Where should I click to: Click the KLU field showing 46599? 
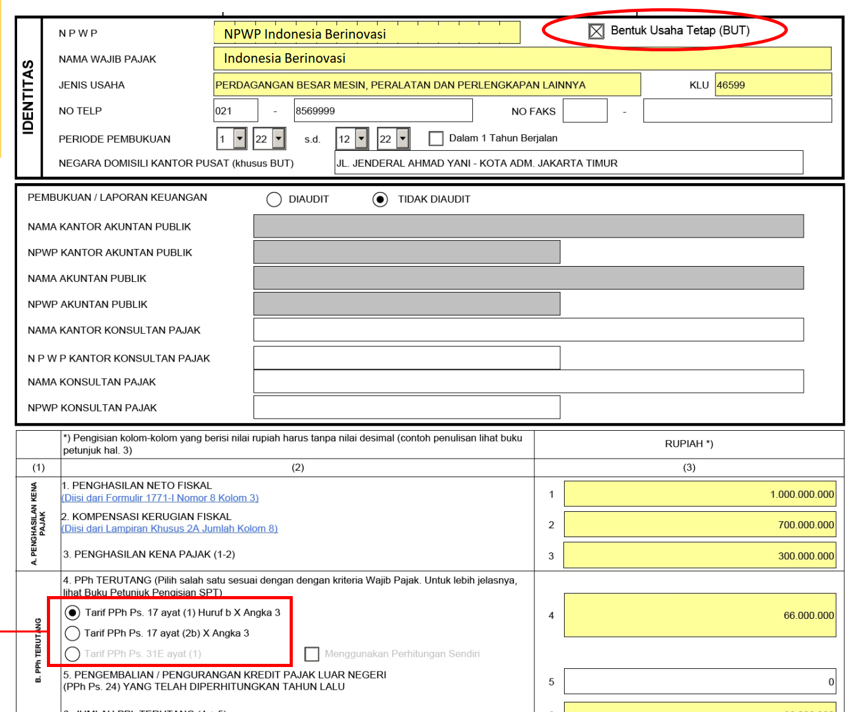click(x=773, y=84)
